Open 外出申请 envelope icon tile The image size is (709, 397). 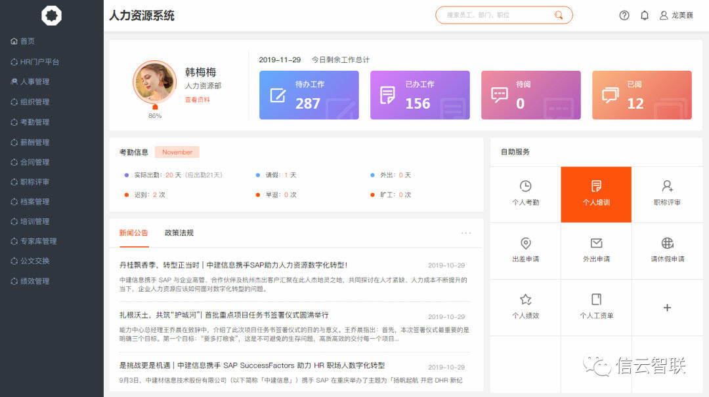pyautogui.click(x=596, y=250)
